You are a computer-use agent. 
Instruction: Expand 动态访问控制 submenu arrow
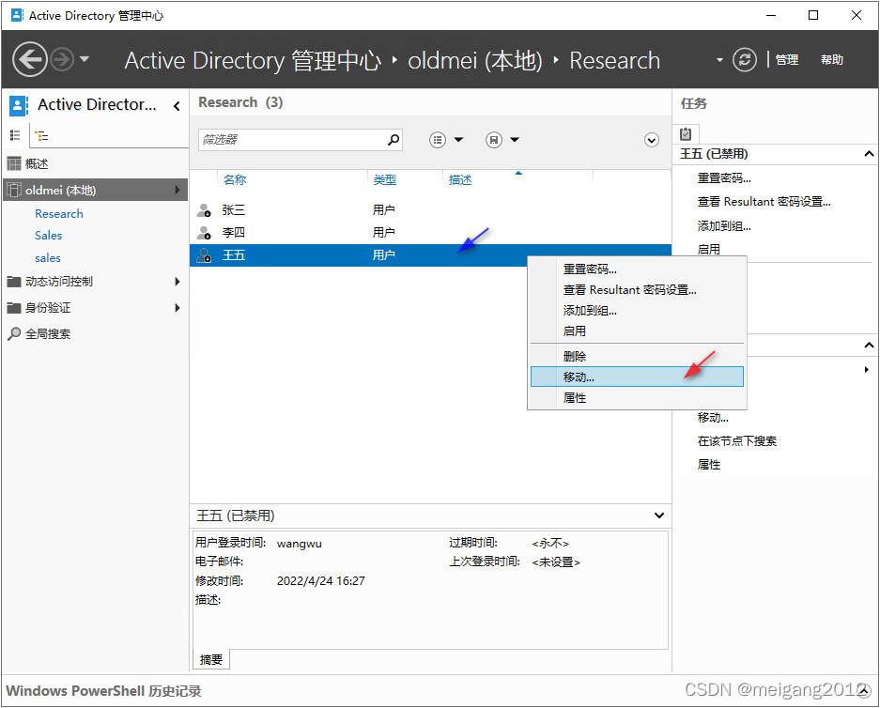pyautogui.click(x=178, y=281)
